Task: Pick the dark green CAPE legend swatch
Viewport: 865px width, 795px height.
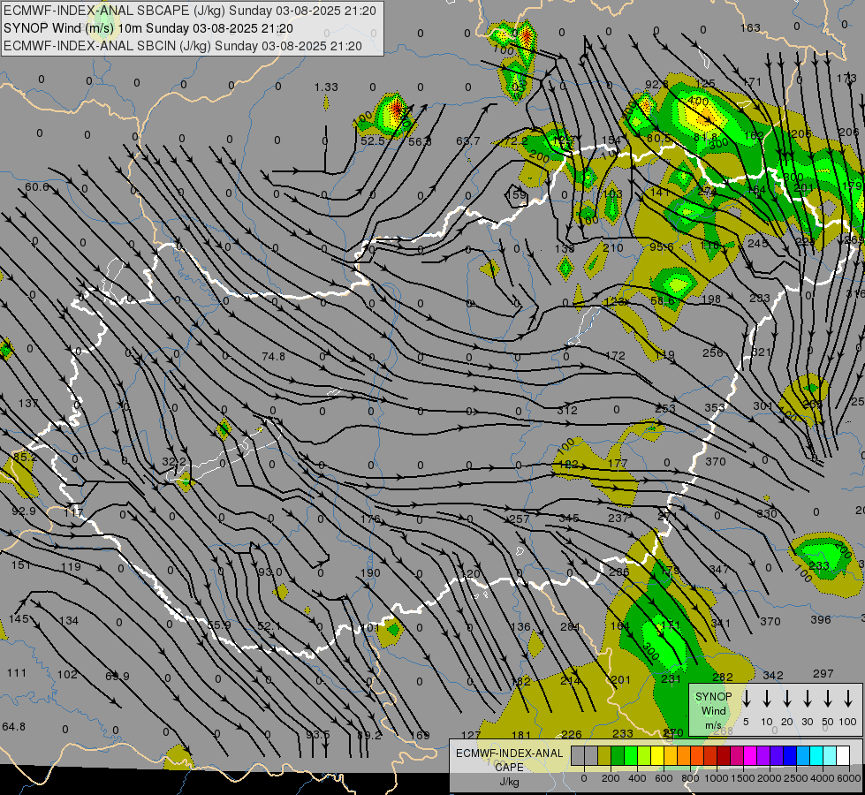Action: pos(618,756)
